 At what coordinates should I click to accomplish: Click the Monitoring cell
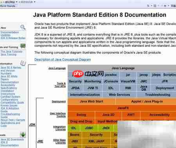pyautogui.click(x=93, y=81)
